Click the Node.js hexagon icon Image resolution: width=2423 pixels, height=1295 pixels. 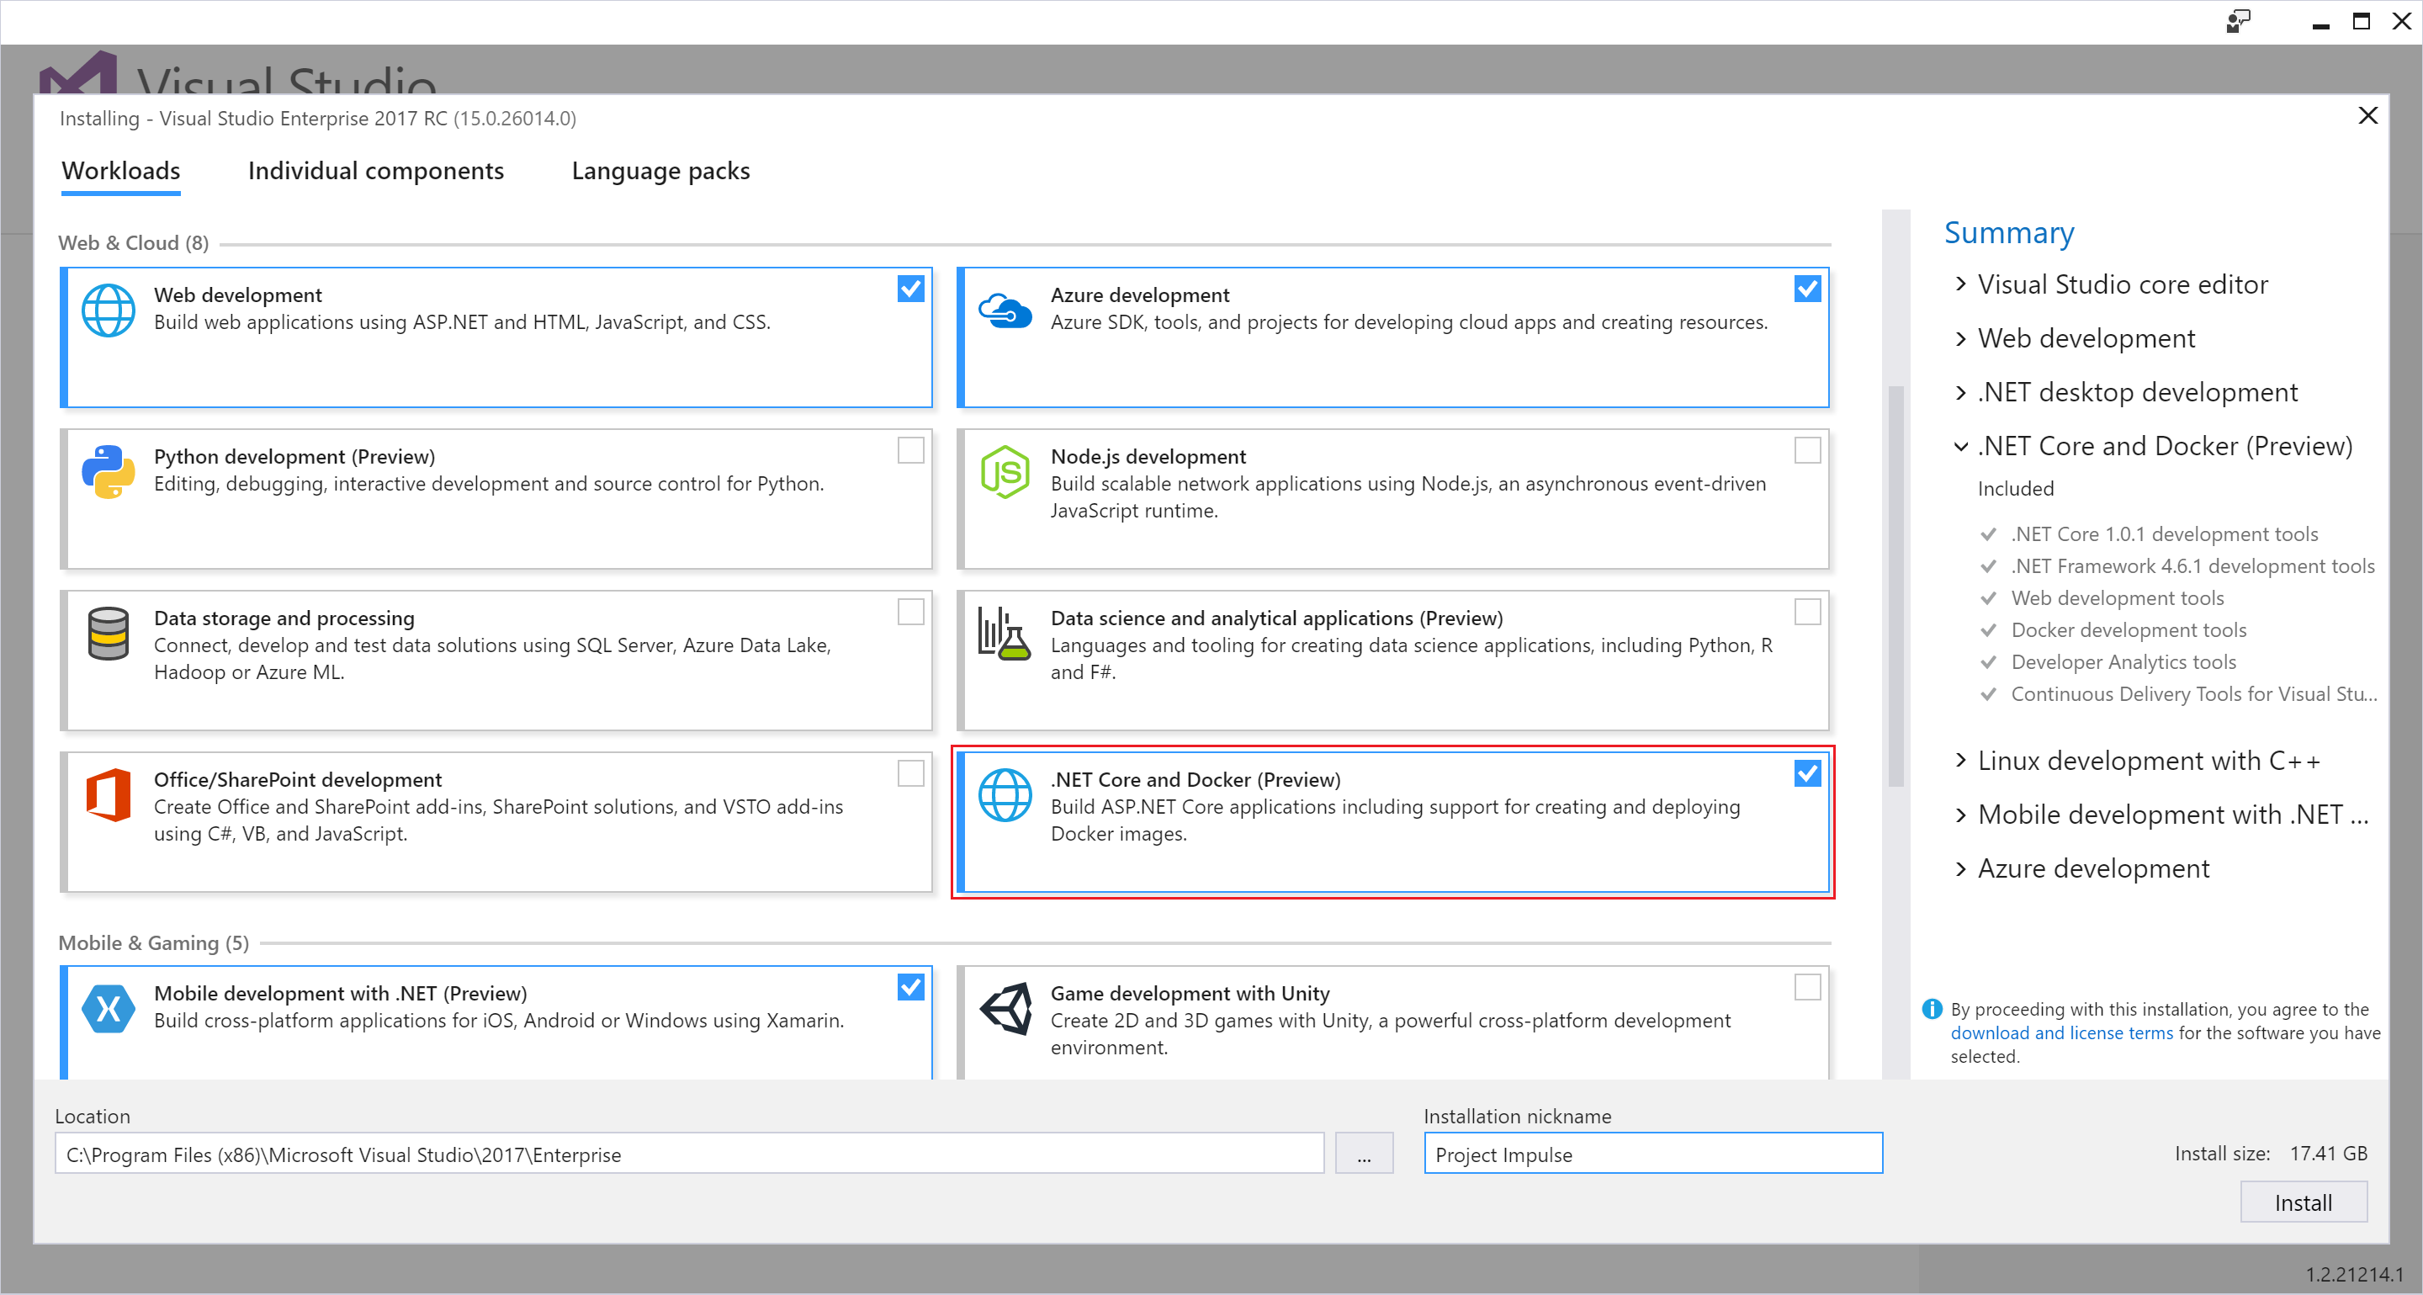1005,471
